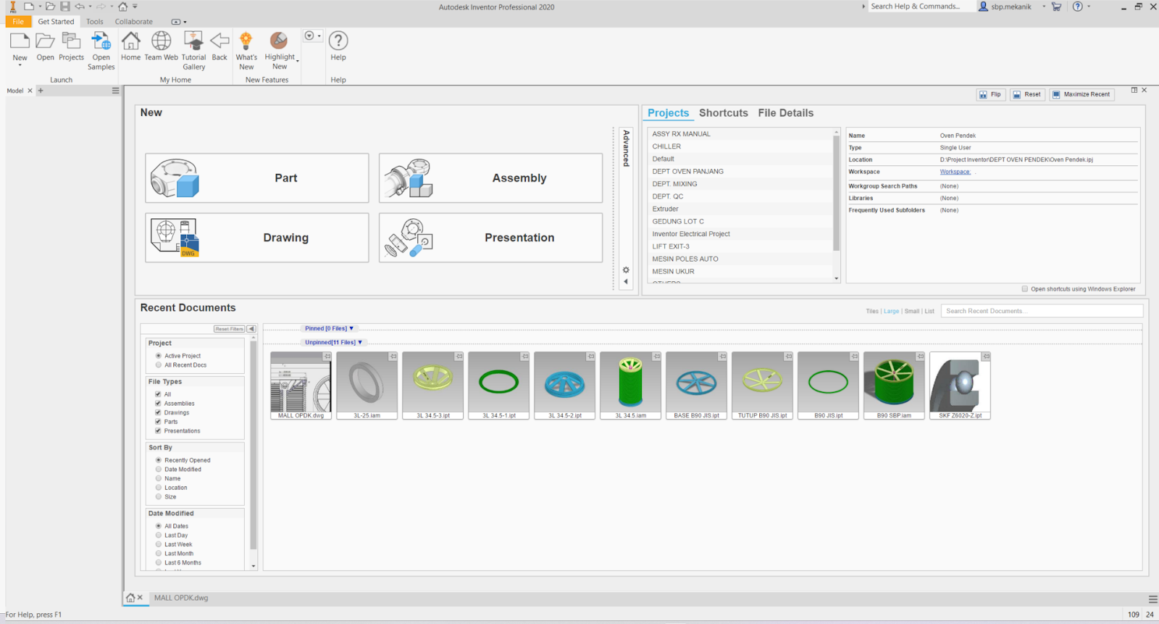1159x624 pixels.
Task: Click the Flip button
Action: point(990,94)
